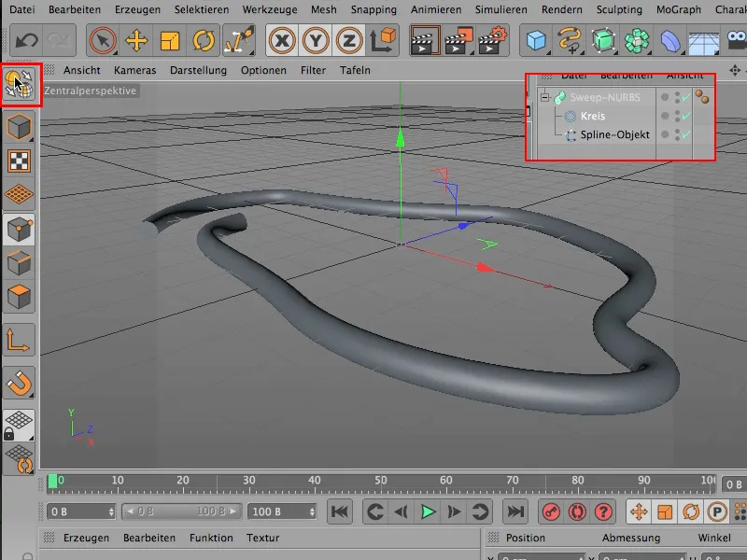
Task: Toggle autokeying button
Action: [x=577, y=511]
